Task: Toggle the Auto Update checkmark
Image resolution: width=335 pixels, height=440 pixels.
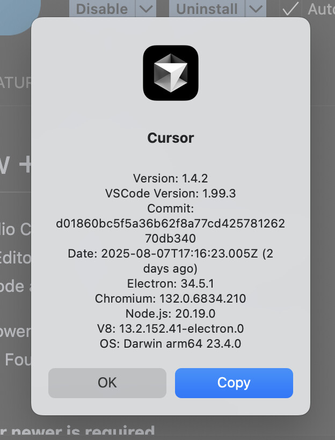Action: (x=290, y=9)
